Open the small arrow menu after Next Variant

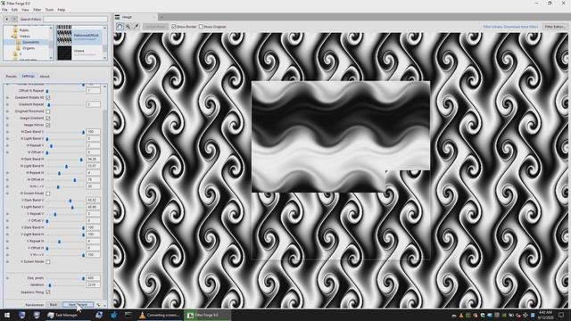tap(105, 305)
